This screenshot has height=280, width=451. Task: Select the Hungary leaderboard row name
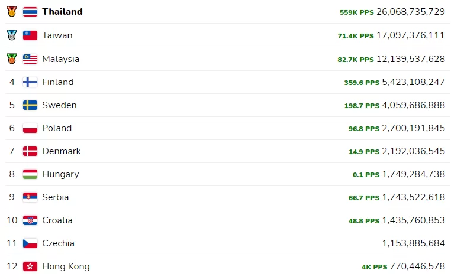[60, 174]
